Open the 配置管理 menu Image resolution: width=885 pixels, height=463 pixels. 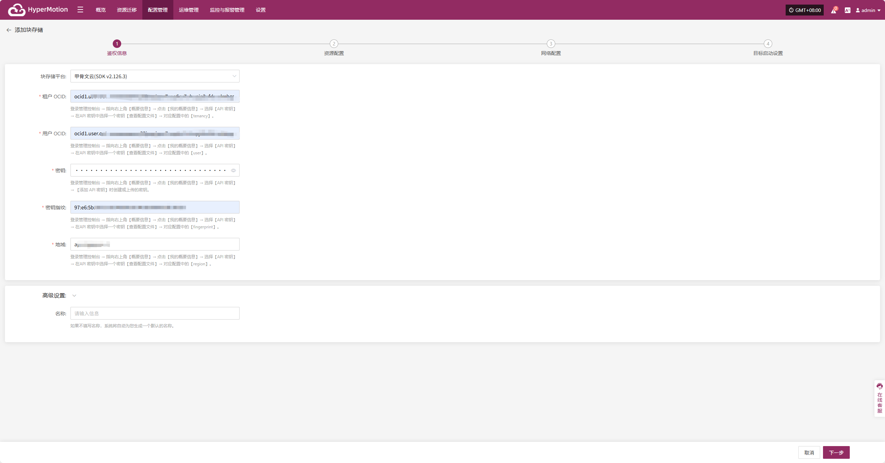(158, 10)
